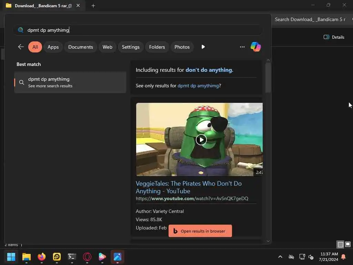Open the colorful play-shaped taskbar app
Image resolution: width=353 pixels, height=265 pixels.
point(102,257)
